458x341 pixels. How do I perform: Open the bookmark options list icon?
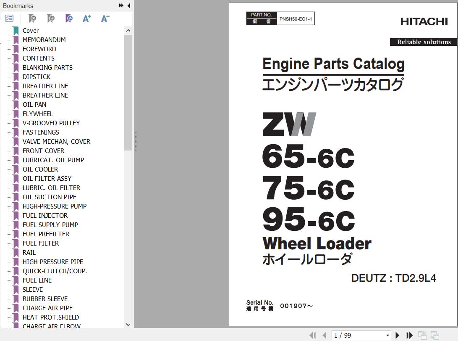[9, 19]
